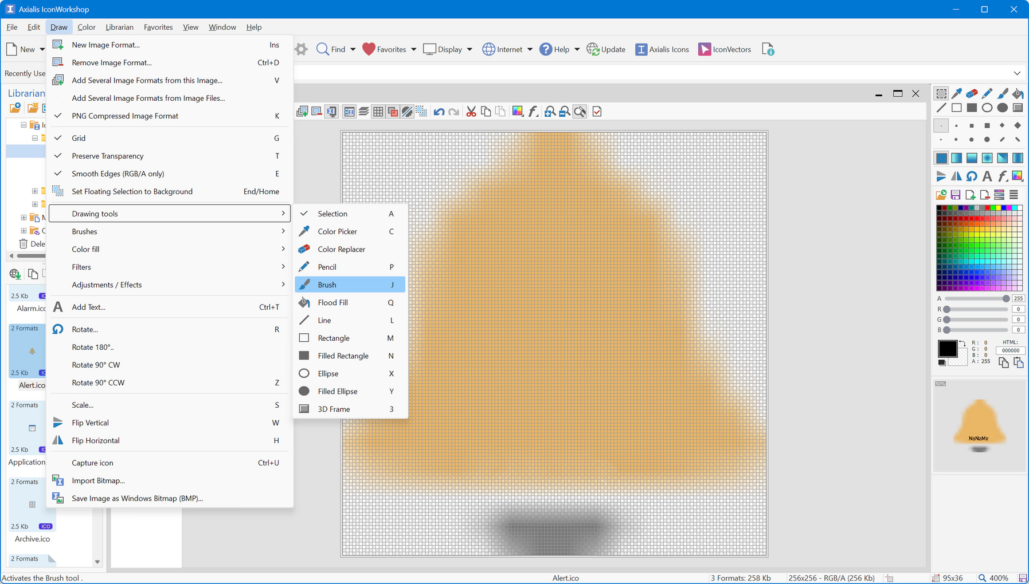Toggle Smooth Edges (RGB/A only) option
The width and height of the screenshot is (1029, 584).
point(170,173)
